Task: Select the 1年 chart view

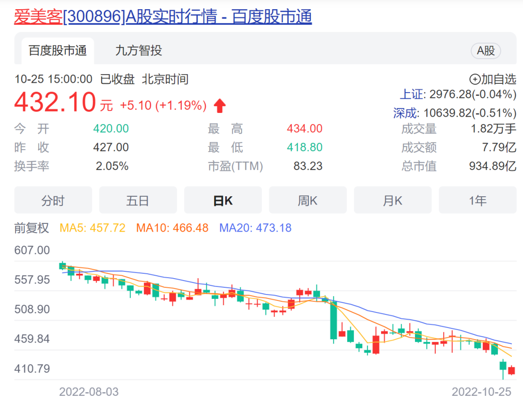Action: click(x=477, y=201)
